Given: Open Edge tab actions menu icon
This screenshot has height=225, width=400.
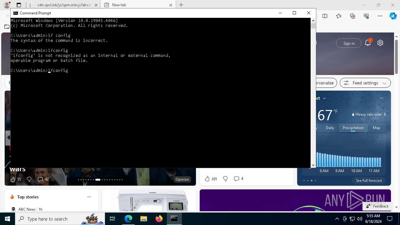Looking at the screenshot, I should coord(19,5).
